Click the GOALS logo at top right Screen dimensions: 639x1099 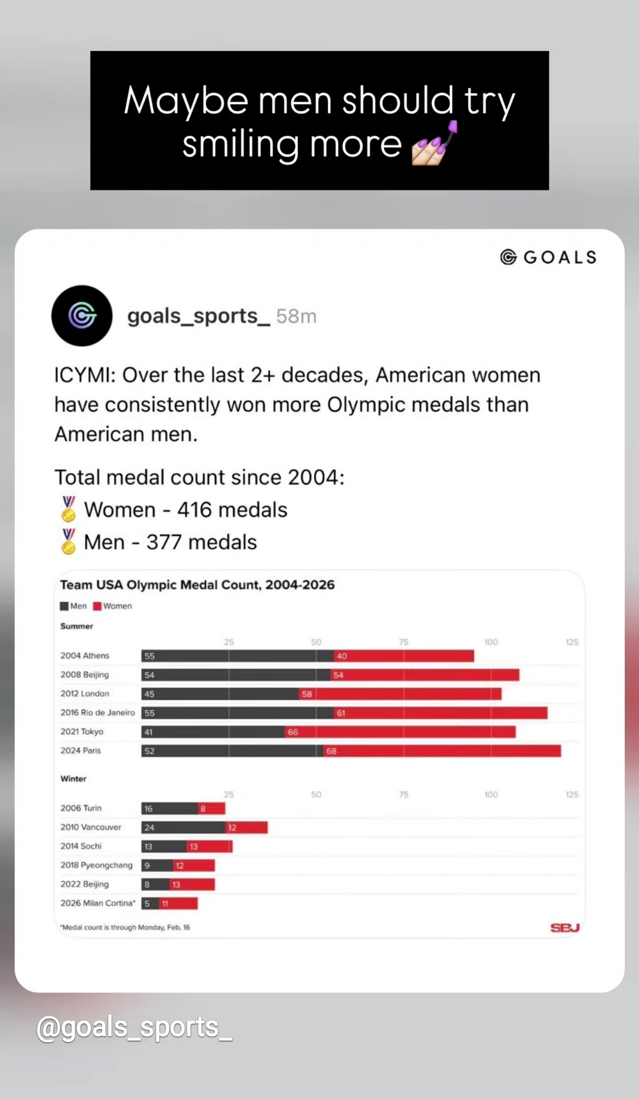pyautogui.click(x=548, y=257)
